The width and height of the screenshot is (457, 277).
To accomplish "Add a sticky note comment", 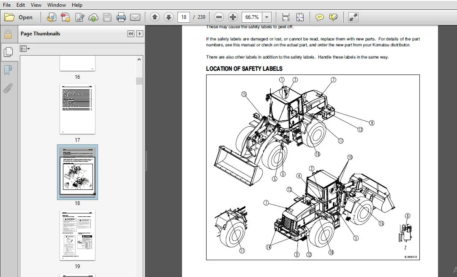I will [319, 17].
